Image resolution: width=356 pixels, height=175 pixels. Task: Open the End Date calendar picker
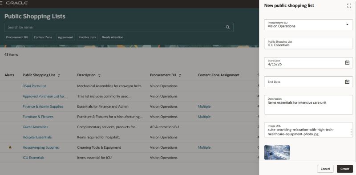[x=347, y=81]
